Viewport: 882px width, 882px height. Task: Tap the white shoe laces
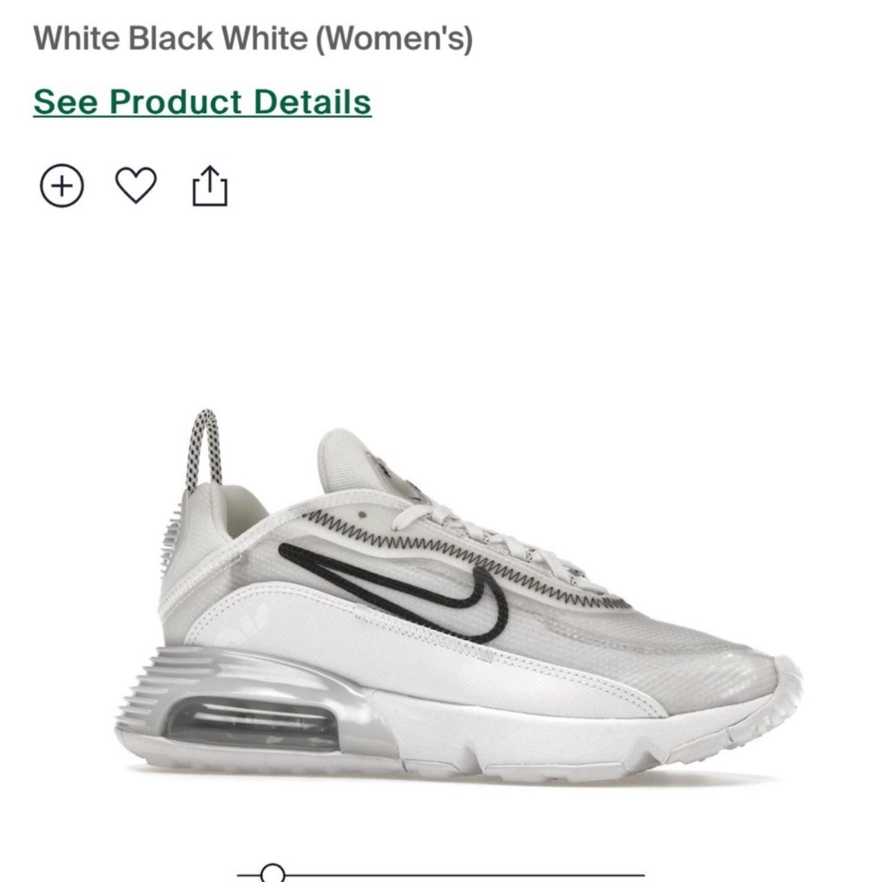pyautogui.click(x=496, y=537)
